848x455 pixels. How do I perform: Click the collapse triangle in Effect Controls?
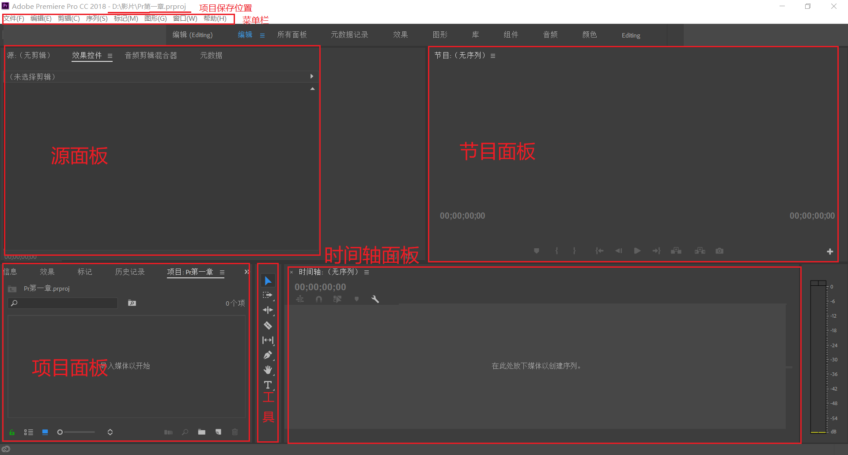tap(313, 89)
